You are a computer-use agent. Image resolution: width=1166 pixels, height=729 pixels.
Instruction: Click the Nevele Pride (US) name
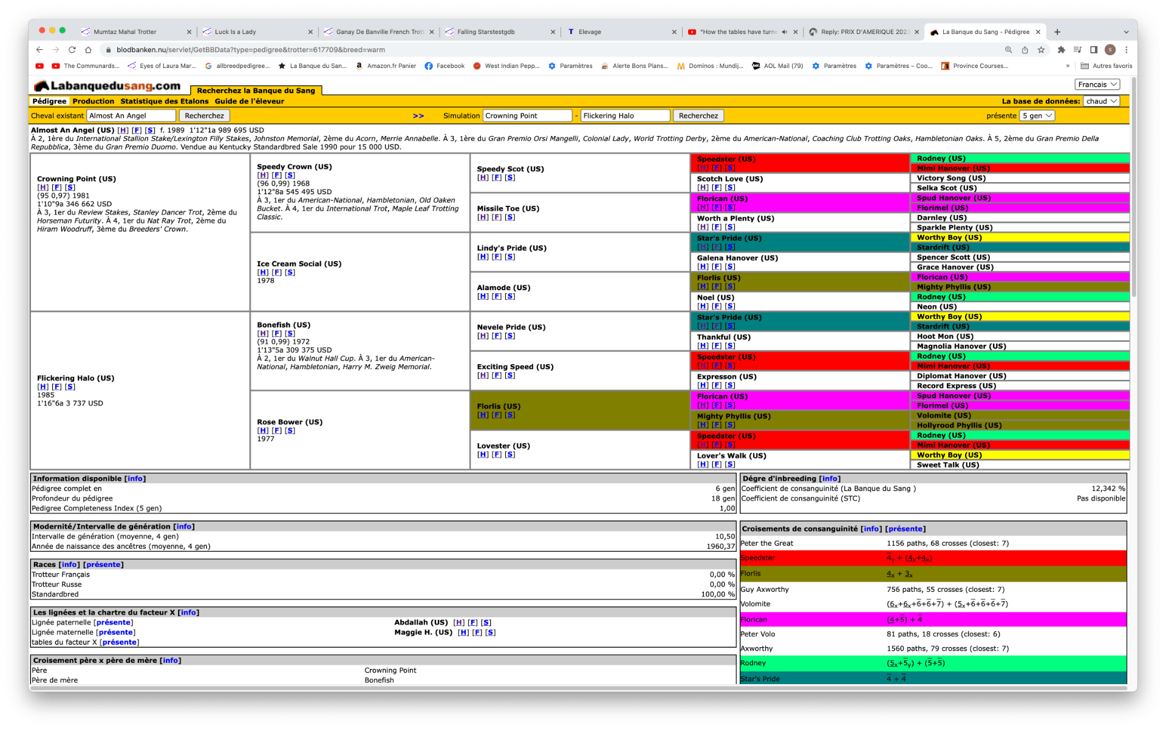[511, 327]
